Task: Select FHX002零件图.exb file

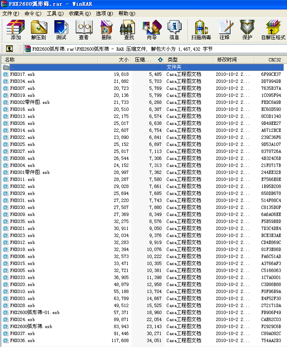Action: 30,103
